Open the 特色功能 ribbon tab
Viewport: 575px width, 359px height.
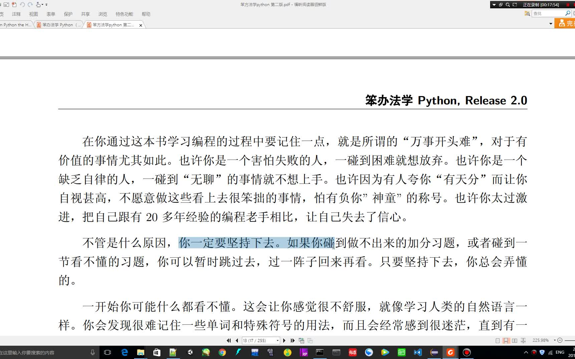coord(124,14)
